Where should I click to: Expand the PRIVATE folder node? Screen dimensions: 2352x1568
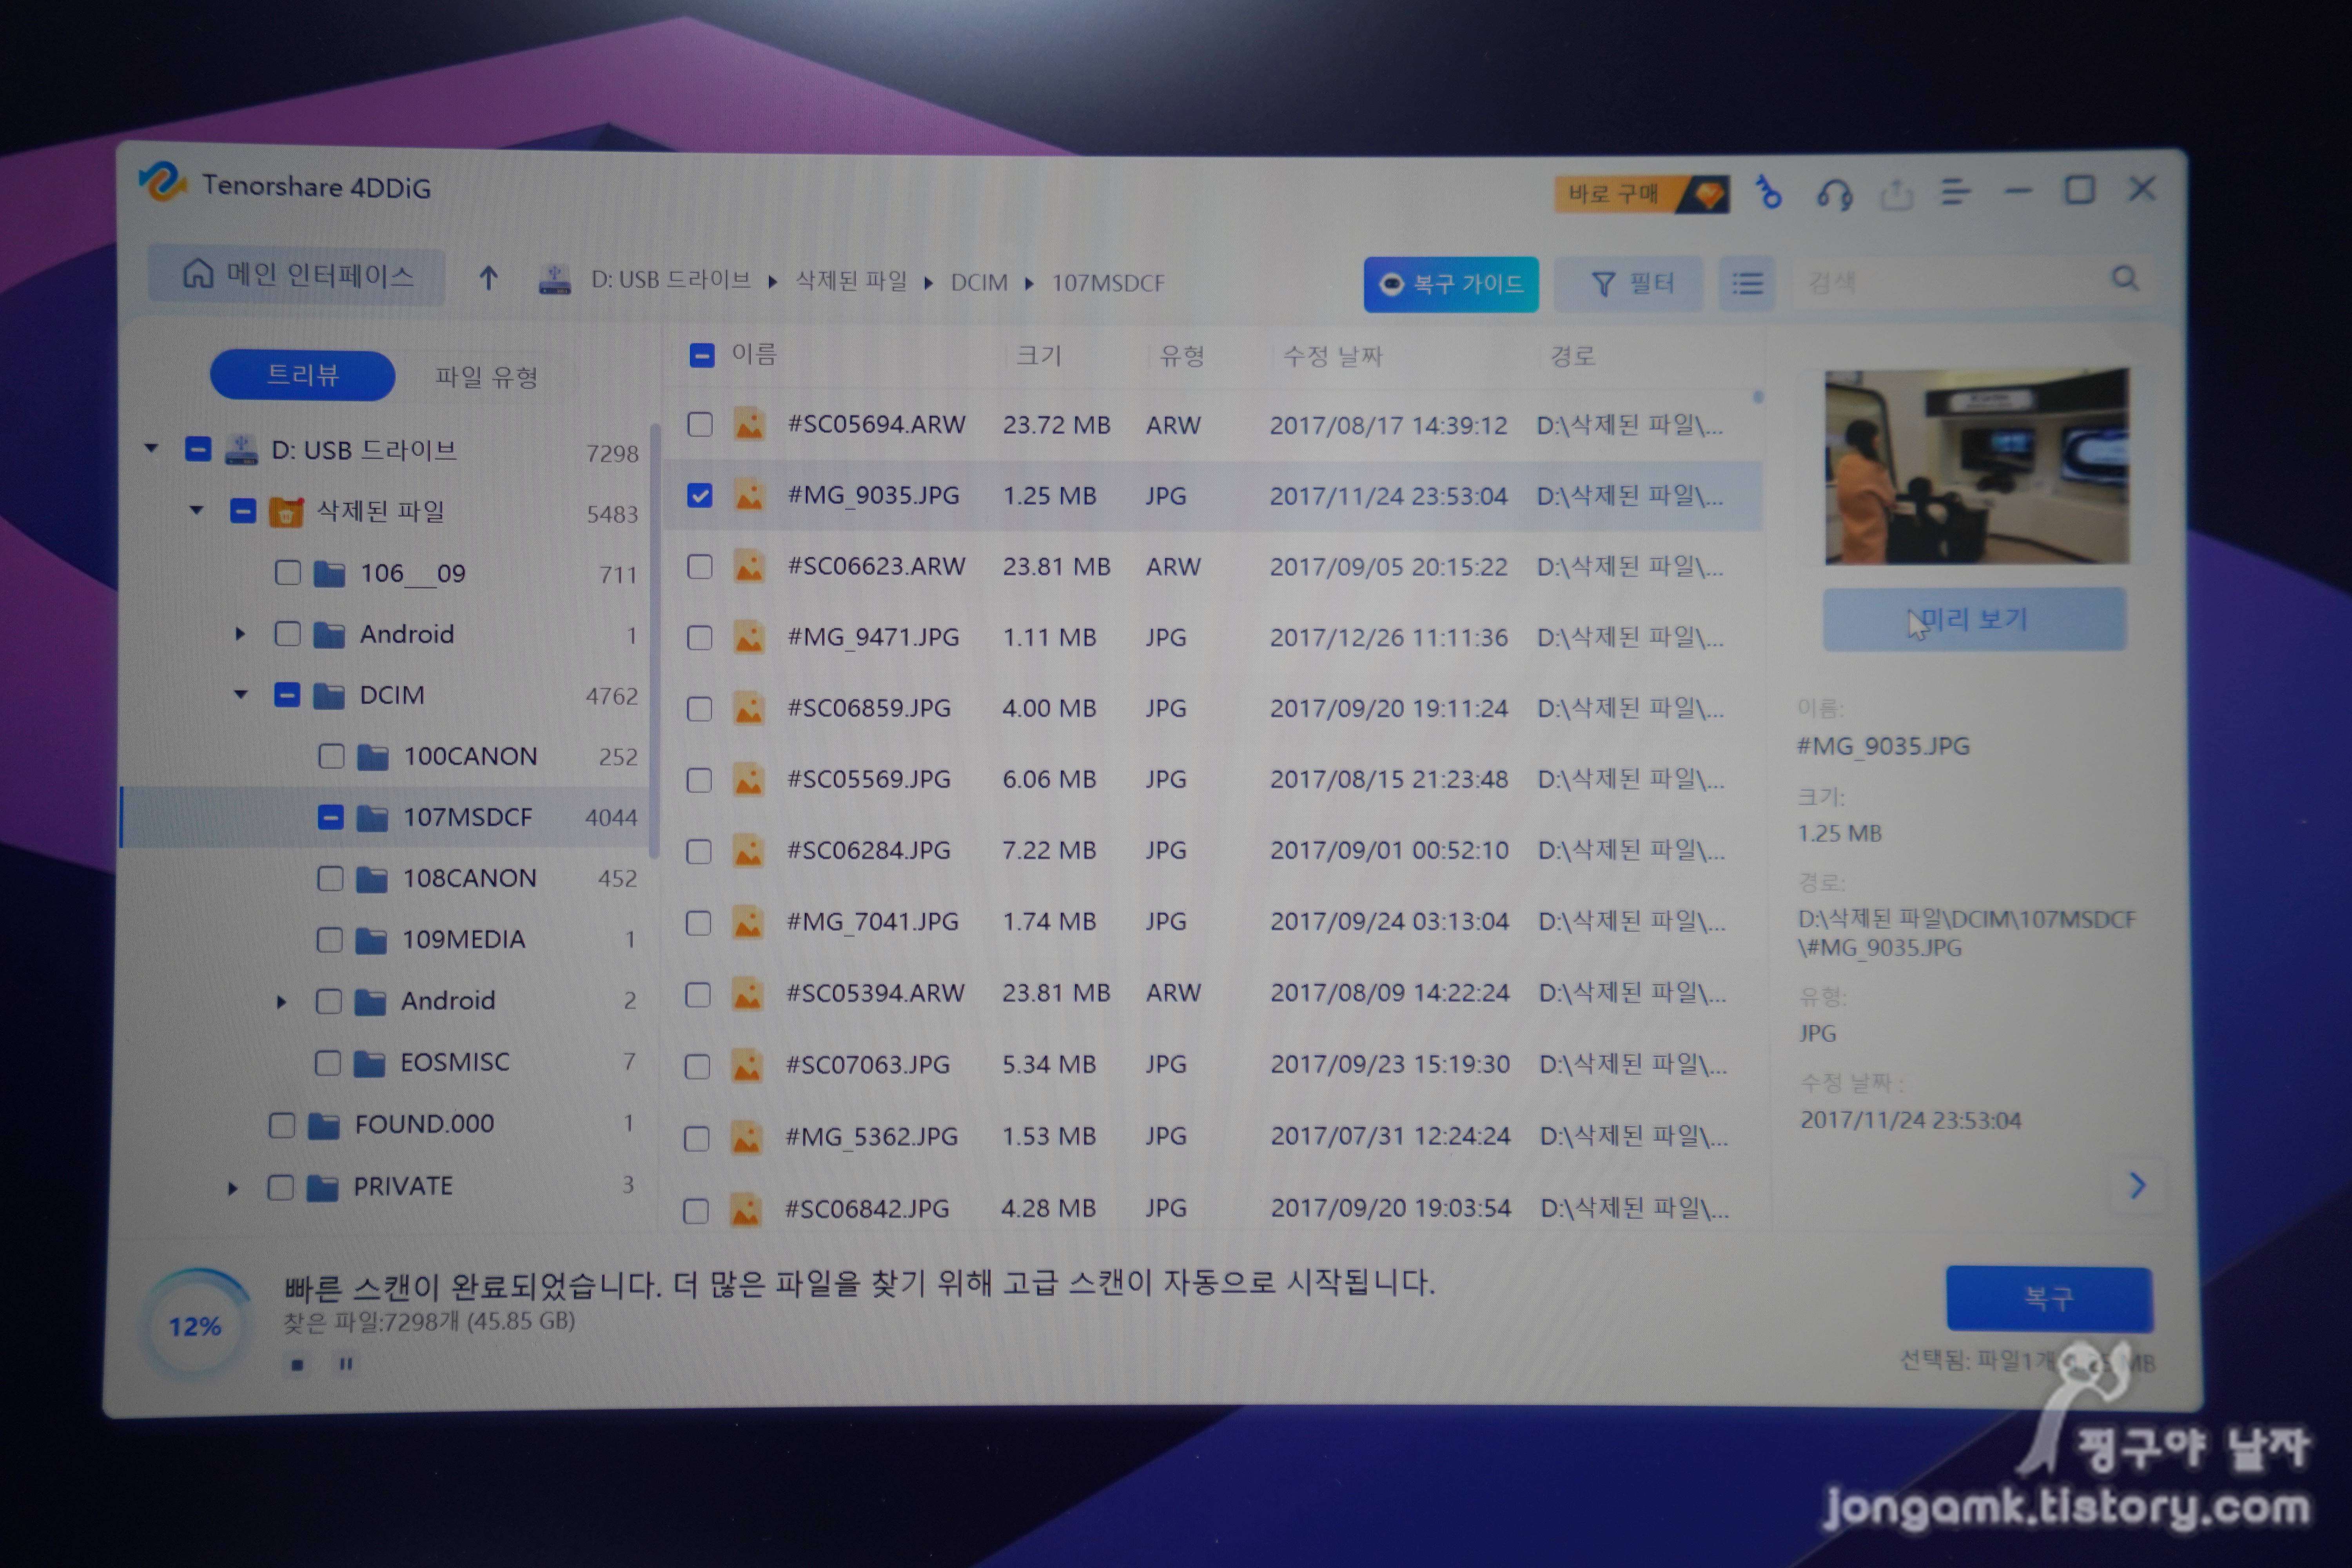tap(233, 1188)
